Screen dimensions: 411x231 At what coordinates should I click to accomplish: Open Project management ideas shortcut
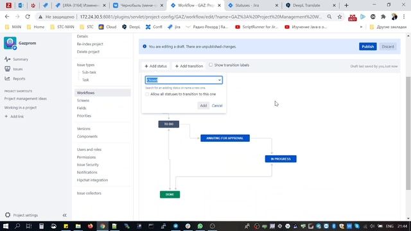pos(26,98)
